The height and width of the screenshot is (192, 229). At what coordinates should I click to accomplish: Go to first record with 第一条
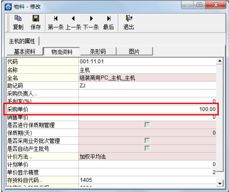[56, 23]
